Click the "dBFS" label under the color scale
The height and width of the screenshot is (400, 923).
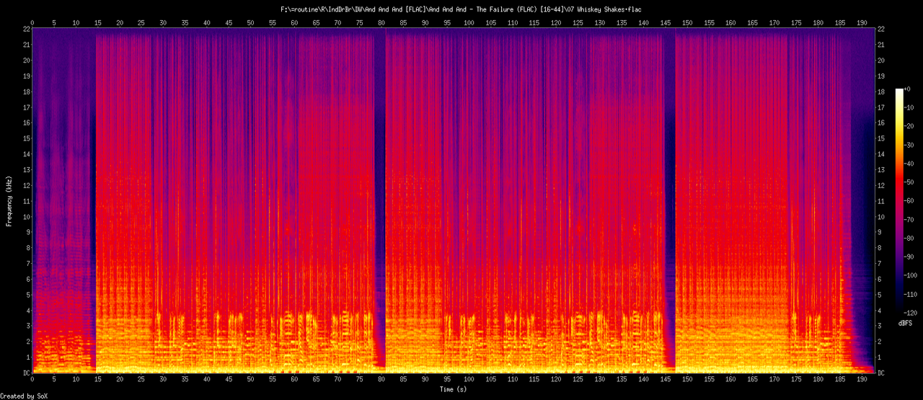(906, 324)
